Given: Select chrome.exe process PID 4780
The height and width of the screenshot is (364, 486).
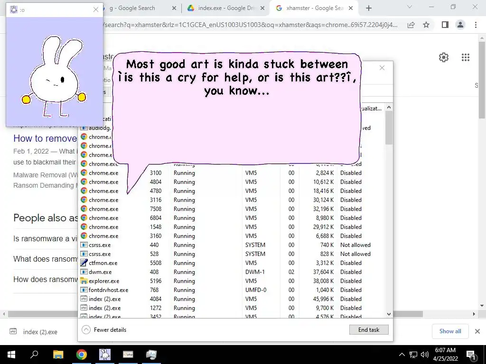Looking at the screenshot, I should pyautogui.click(x=232, y=191).
